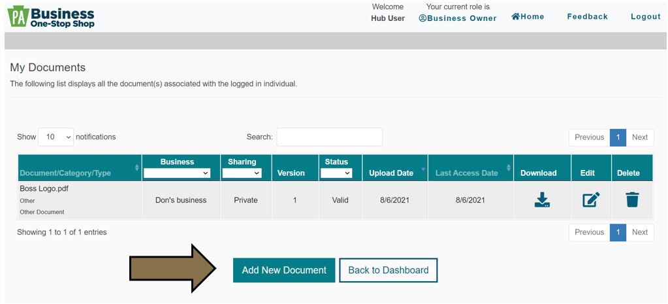Go to Home in top navigation
This screenshot has width=668, height=304.
point(528,16)
